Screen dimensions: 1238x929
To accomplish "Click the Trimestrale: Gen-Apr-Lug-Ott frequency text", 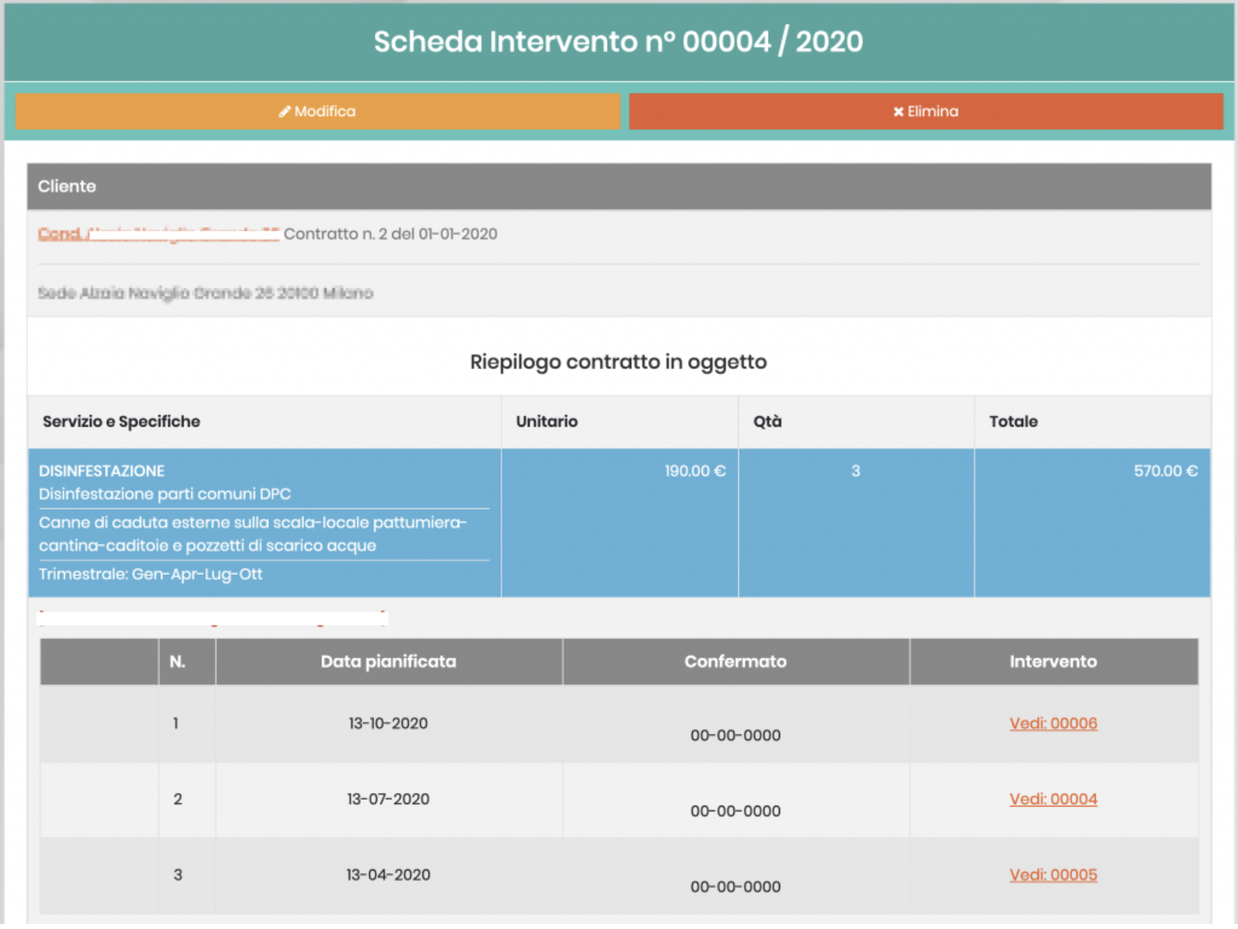I will [150, 574].
